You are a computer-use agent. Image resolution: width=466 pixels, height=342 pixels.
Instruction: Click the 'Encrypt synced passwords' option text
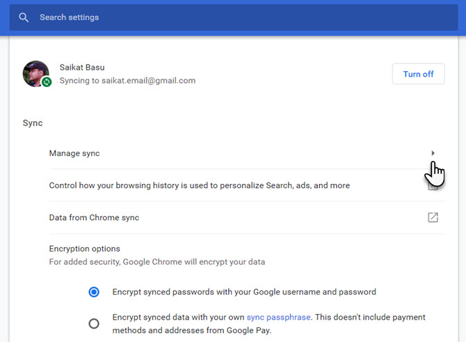[243, 292]
